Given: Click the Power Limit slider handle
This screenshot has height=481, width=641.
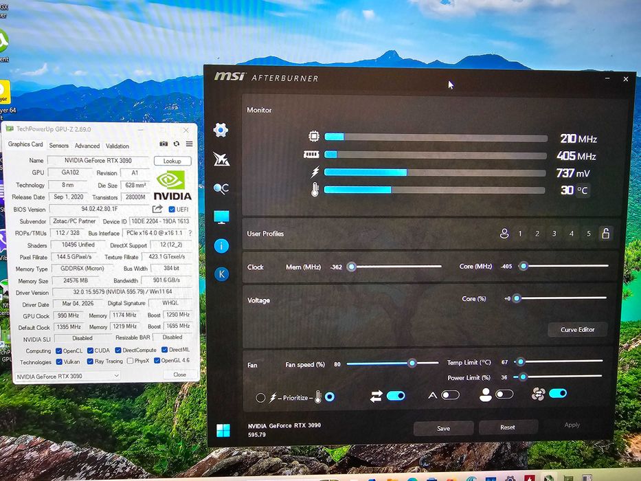Looking at the screenshot, I should [x=523, y=377].
